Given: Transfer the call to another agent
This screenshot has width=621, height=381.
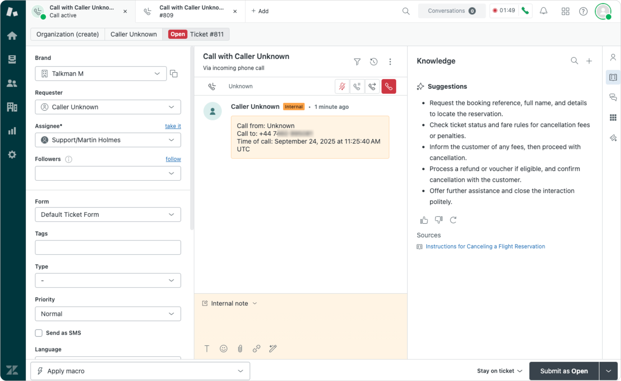Looking at the screenshot, I should (372, 87).
